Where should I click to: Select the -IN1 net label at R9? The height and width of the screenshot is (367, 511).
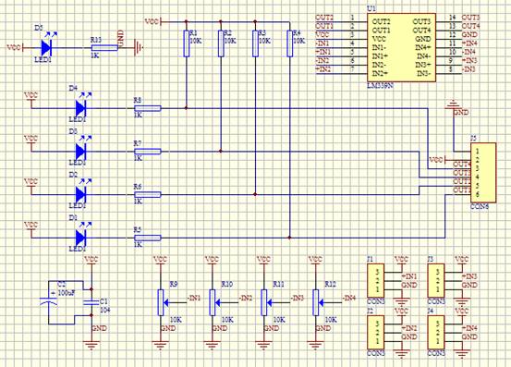pyautogui.click(x=194, y=298)
